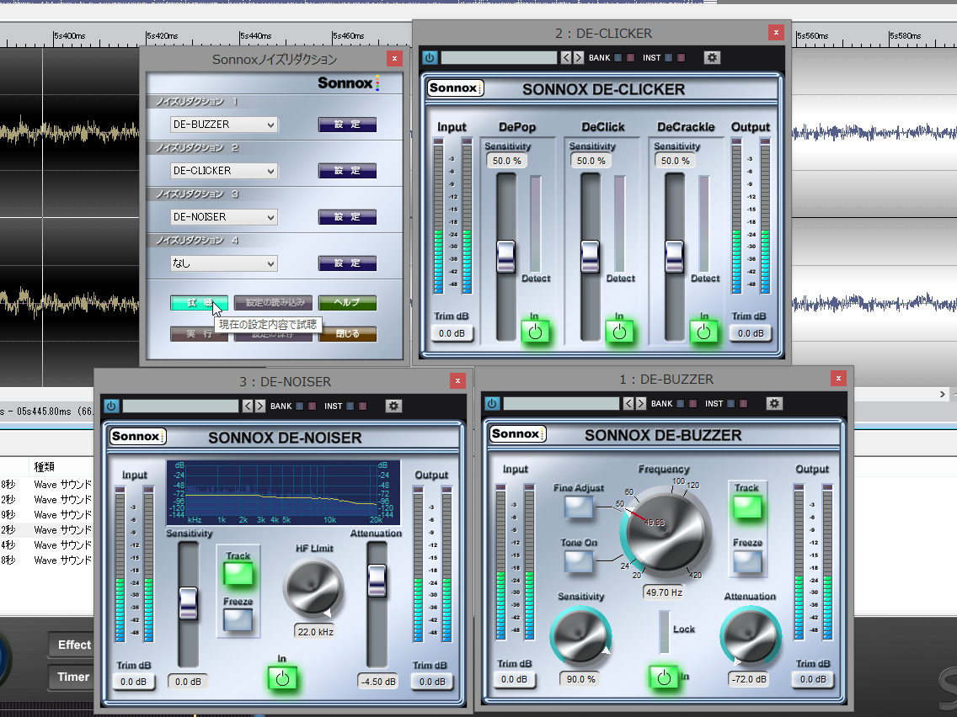Open noise reduction 4 なし dropdown
The height and width of the screenshot is (717, 957).
point(223,263)
